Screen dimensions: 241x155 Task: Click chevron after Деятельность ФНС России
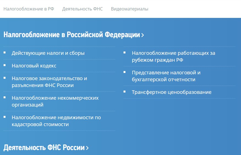87,148
